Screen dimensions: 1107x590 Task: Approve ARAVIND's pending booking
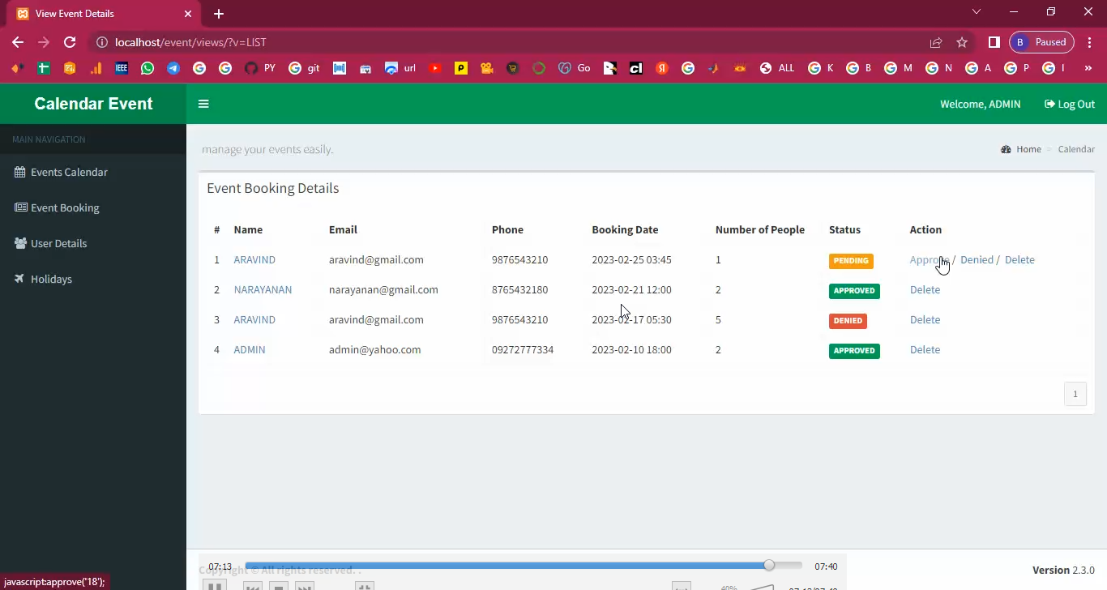coord(928,260)
